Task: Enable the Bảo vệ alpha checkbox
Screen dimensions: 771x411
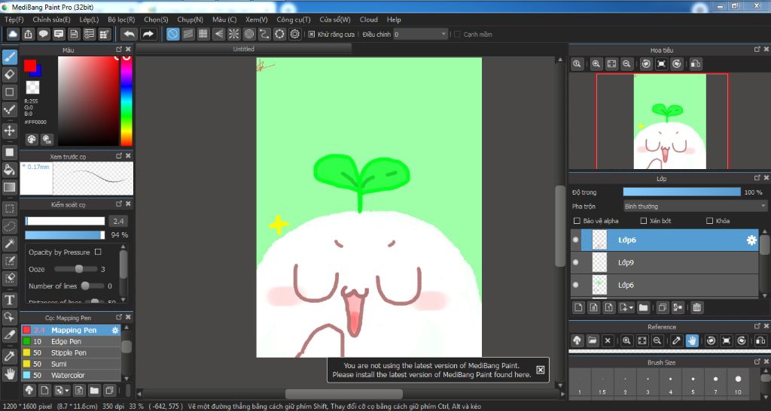Action: pos(577,221)
